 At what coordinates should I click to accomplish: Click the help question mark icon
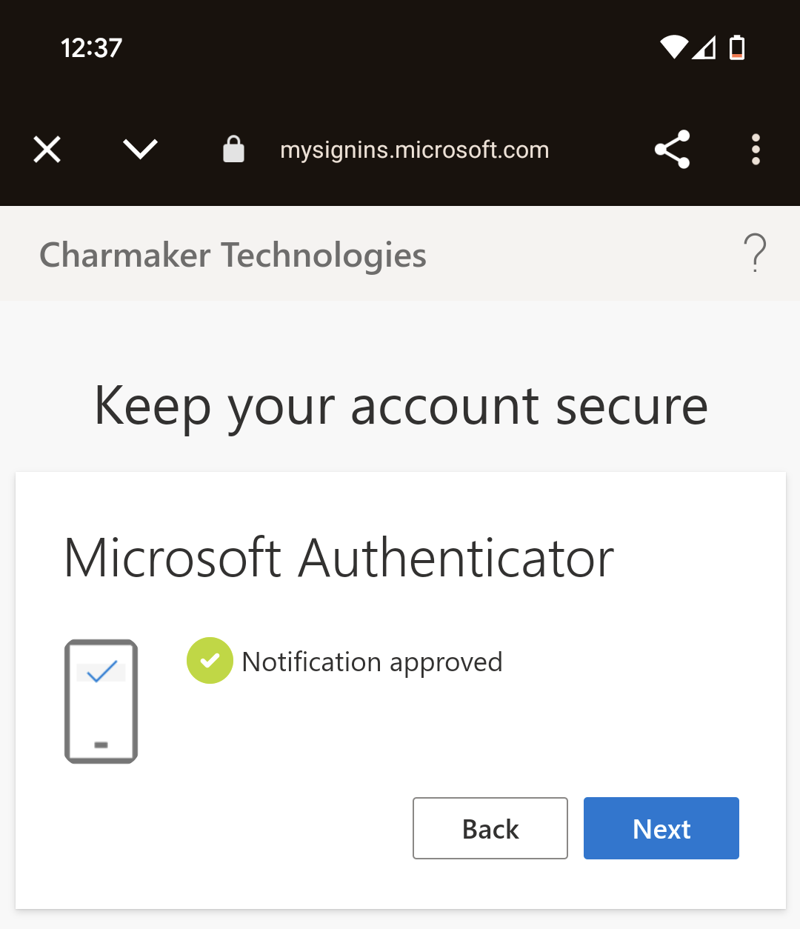[x=755, y=253]
